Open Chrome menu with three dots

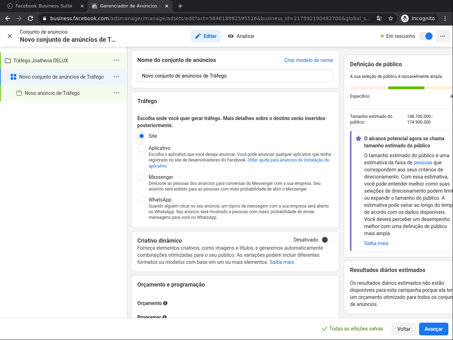tap(445, 18)
